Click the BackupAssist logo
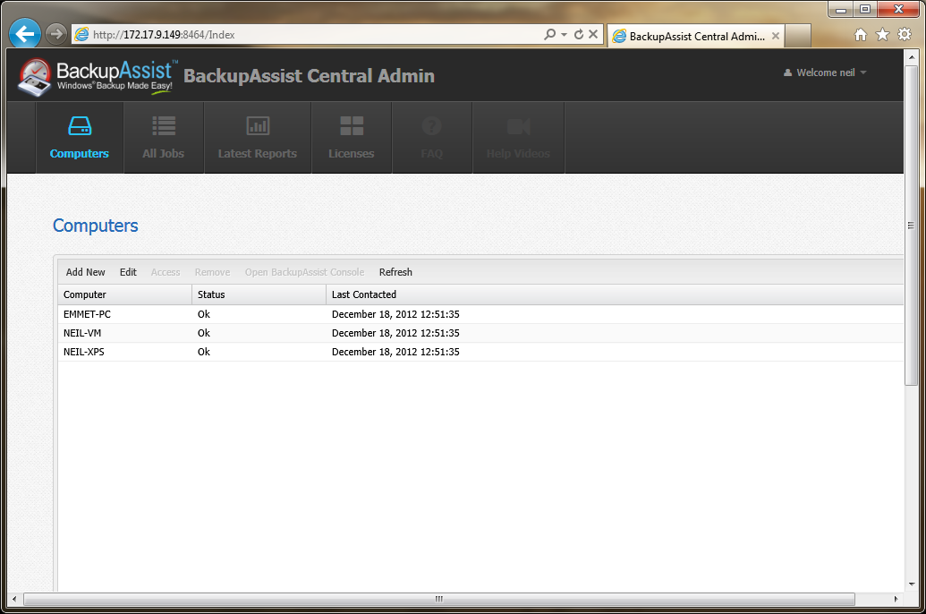This screenshot has width=926, height=614. point(97,77)
